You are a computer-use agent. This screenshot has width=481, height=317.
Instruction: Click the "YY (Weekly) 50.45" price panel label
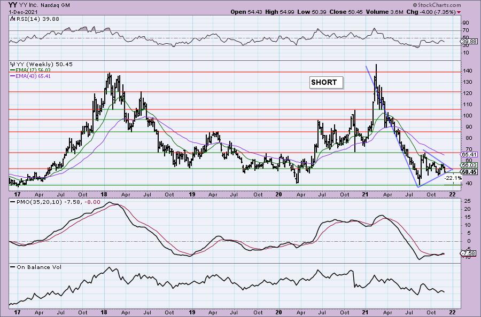(x=44, y=65)
